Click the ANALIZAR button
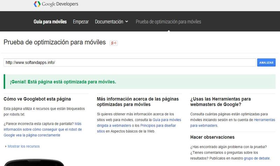Screen dimensions: 280x166 point(266,63)
